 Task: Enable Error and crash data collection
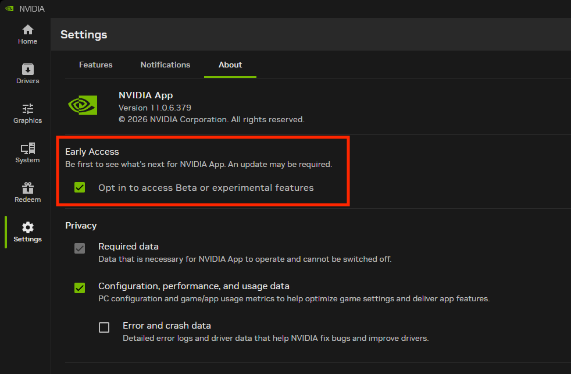click(104, 327)
